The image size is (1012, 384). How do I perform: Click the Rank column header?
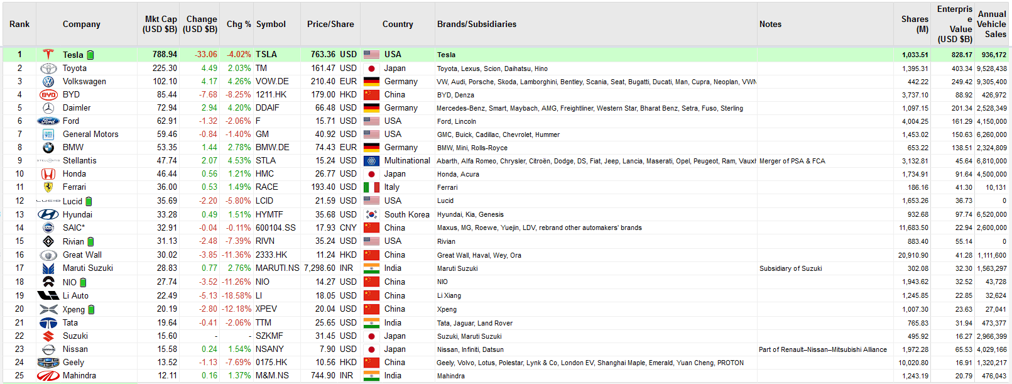tap(19, 24)
